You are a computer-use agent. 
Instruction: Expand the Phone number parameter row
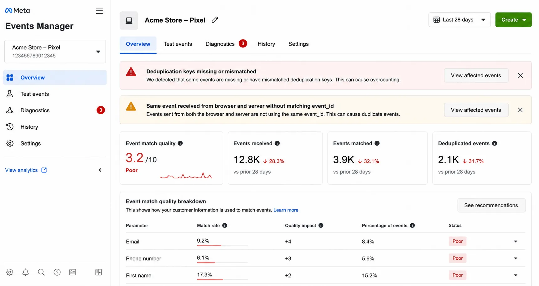(x=516, y=258)
